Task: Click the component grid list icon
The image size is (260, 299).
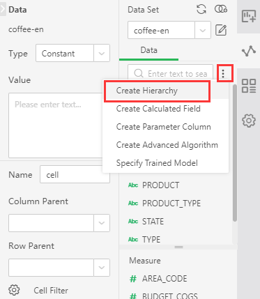Action: point(249,86)
